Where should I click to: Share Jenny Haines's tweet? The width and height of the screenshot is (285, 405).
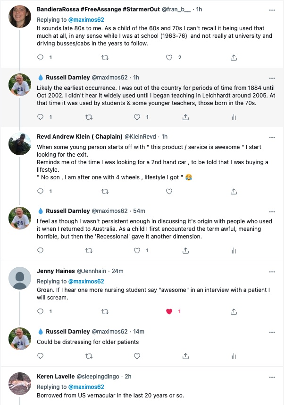point(234,311)
